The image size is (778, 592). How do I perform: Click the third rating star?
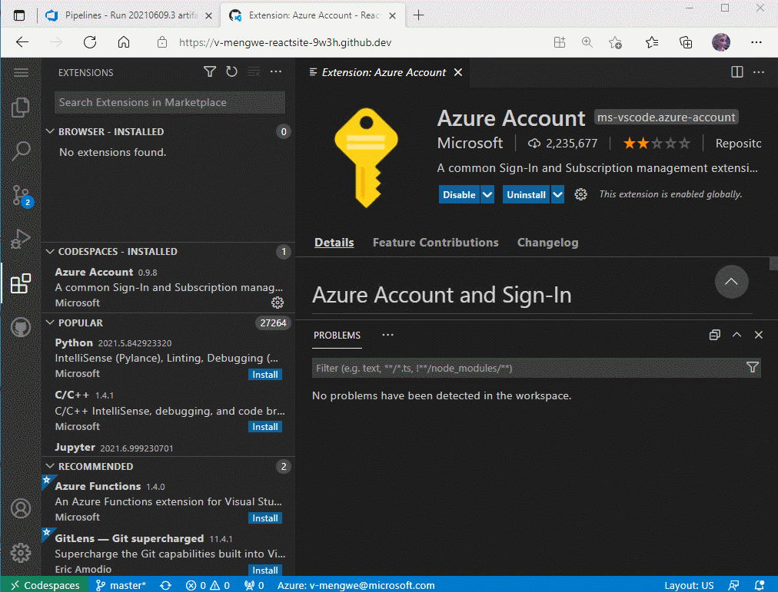pos(657,143)
